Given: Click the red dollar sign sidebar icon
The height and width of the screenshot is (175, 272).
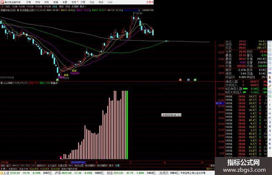Looking at the screenshot, I should (270, 77).
